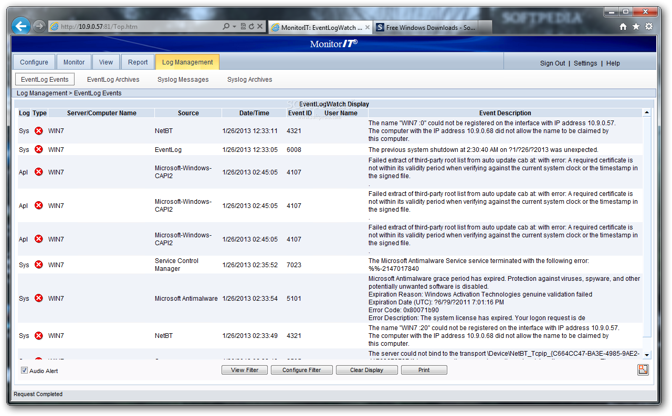Click the Server/Computer Name column header

[101, 113]
